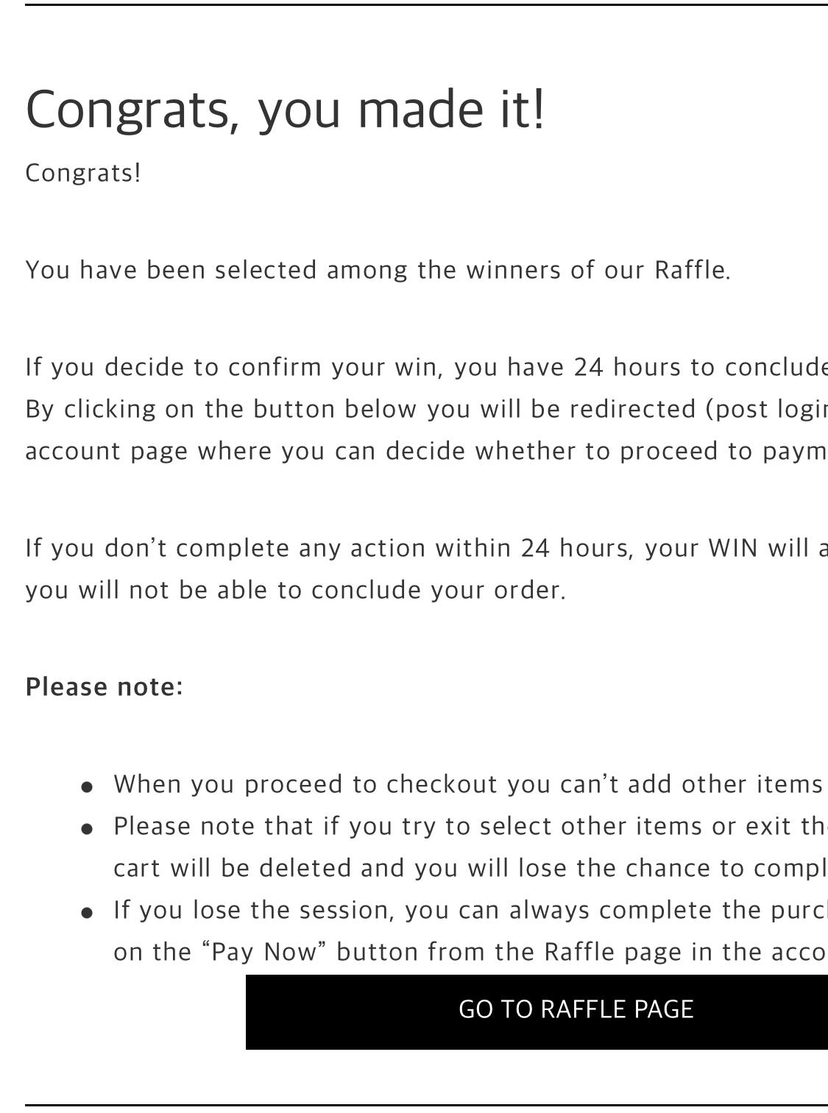Click the bullet dot before "When you proceed"
The height and width of the screenshot is (1113, 828).
click(87, 787)
